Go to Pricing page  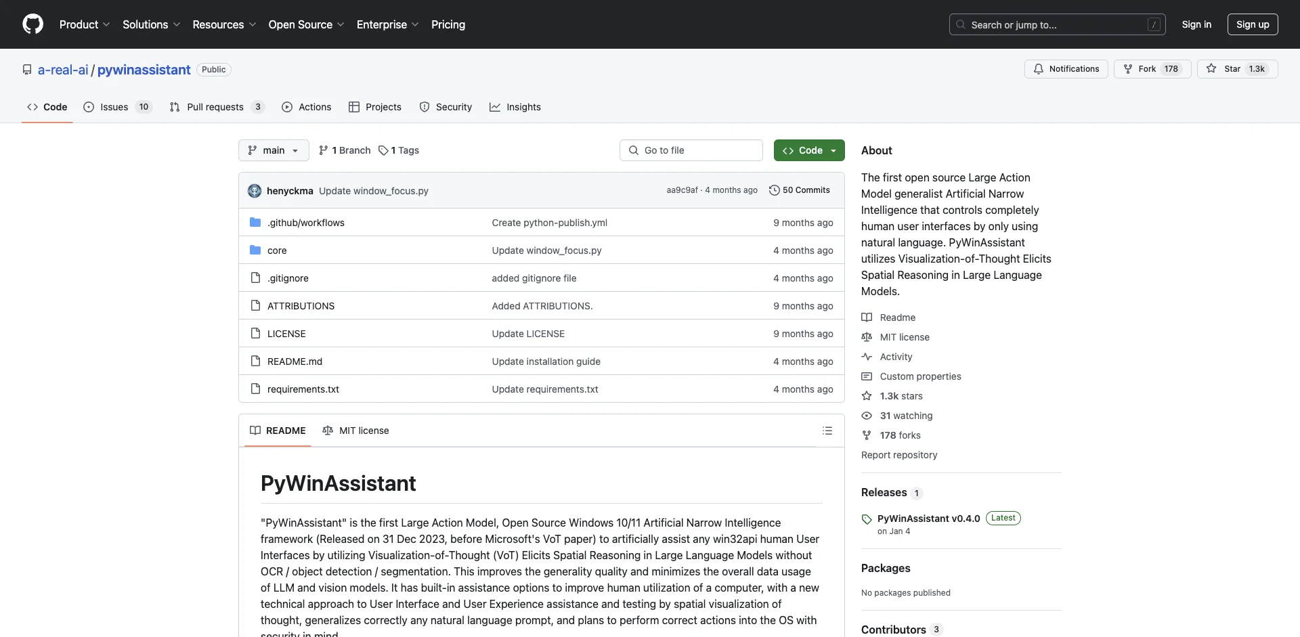448,24
